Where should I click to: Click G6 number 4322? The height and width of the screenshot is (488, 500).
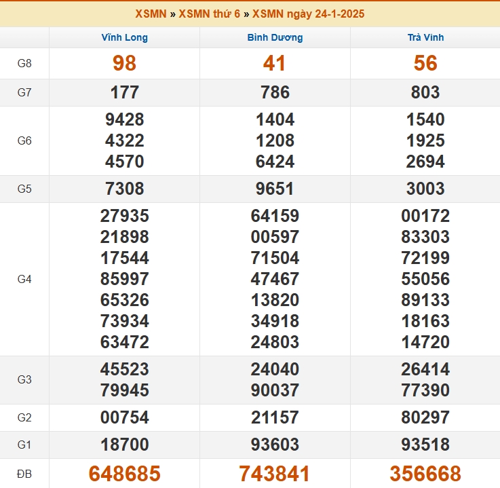click(125, 140)
